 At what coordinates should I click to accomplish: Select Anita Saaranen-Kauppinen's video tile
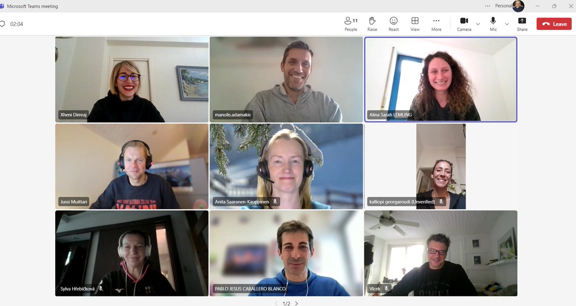(x=286, y=166)
